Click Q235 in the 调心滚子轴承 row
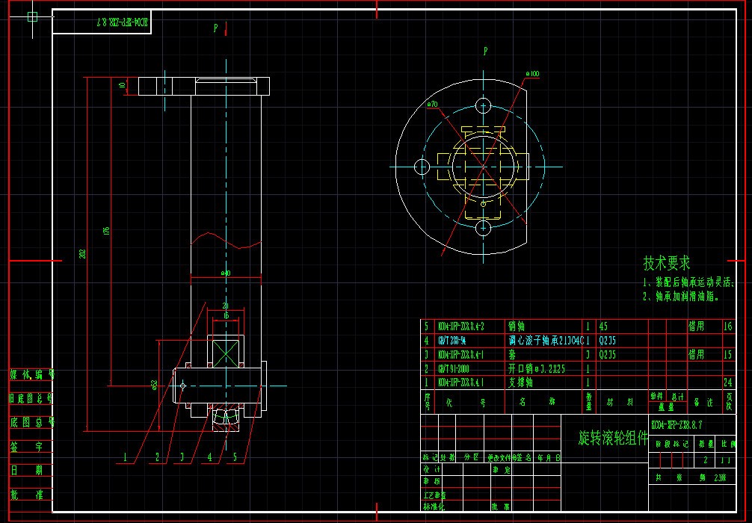This screenshot has height=523, width=752. 607,341
